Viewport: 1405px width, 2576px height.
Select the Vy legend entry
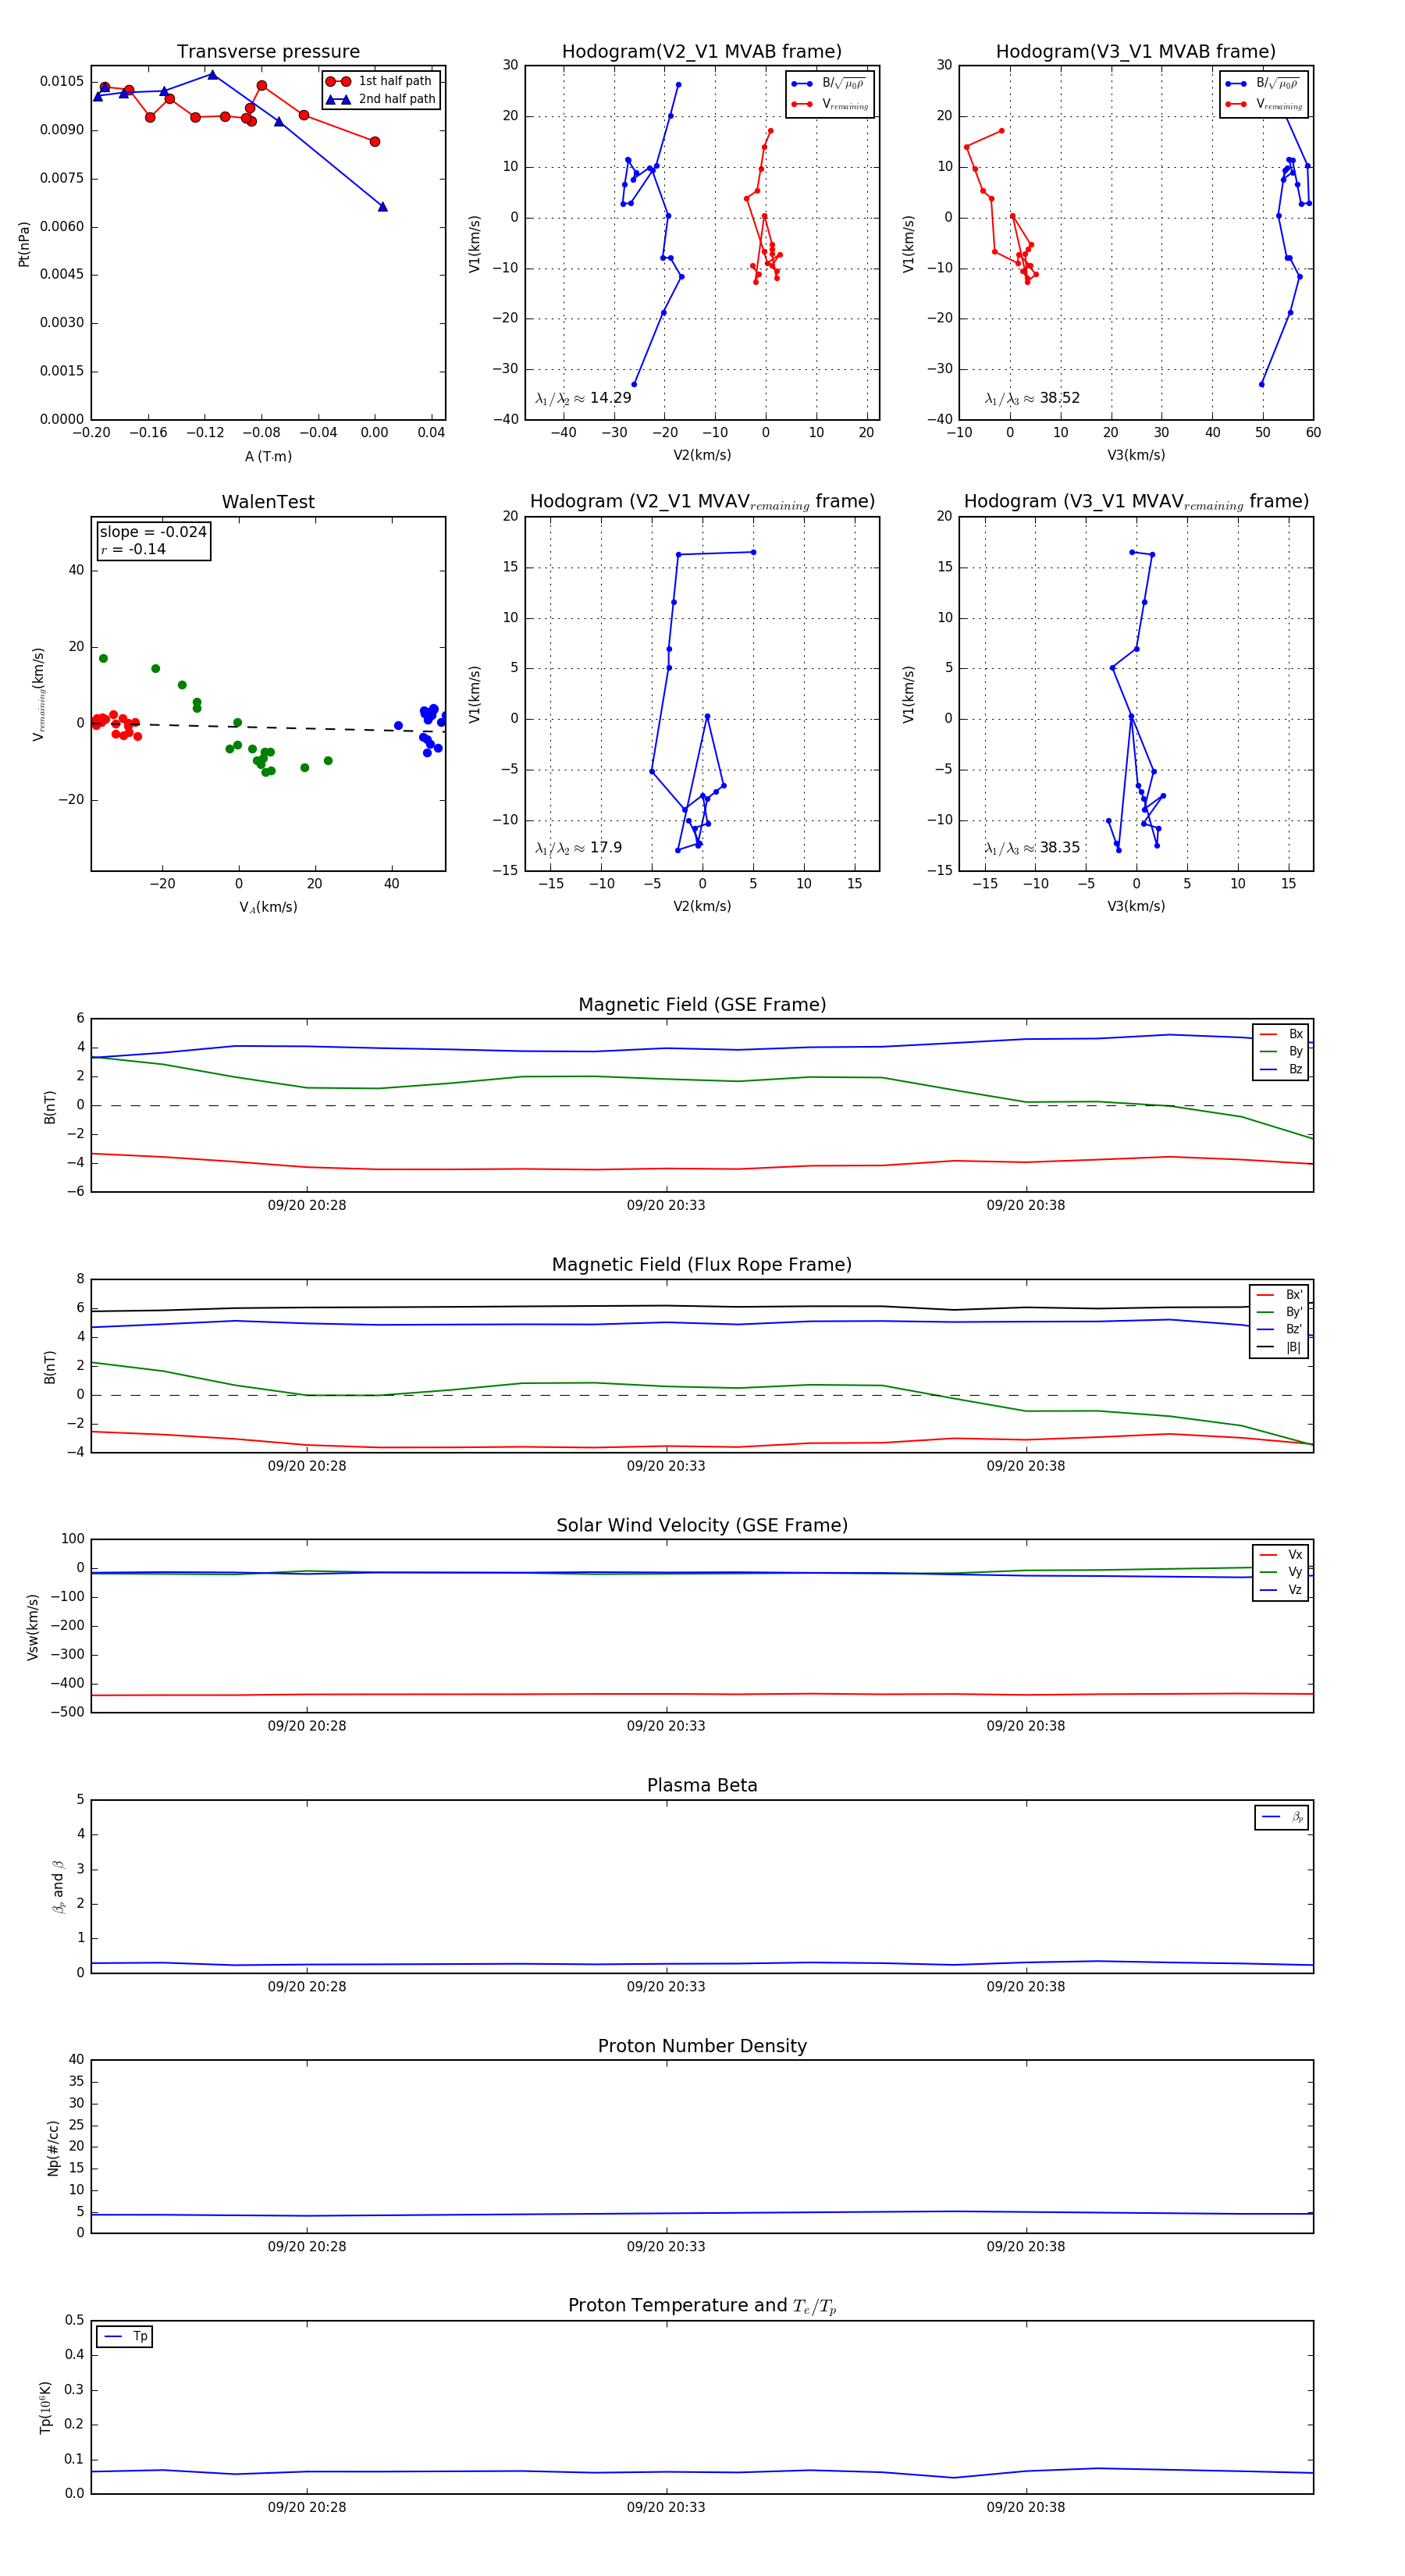1281,1572
